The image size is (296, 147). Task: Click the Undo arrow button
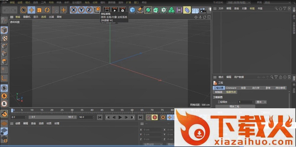[6, 10]
